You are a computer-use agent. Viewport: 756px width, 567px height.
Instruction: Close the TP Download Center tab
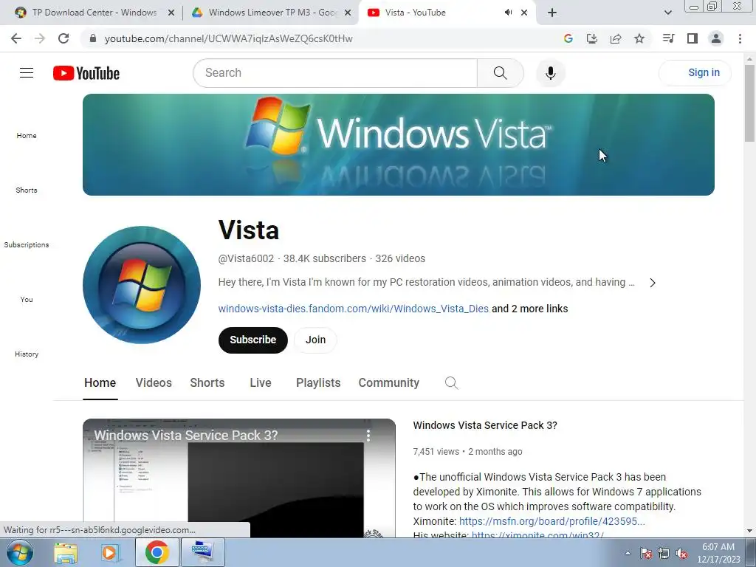(171, 13)
